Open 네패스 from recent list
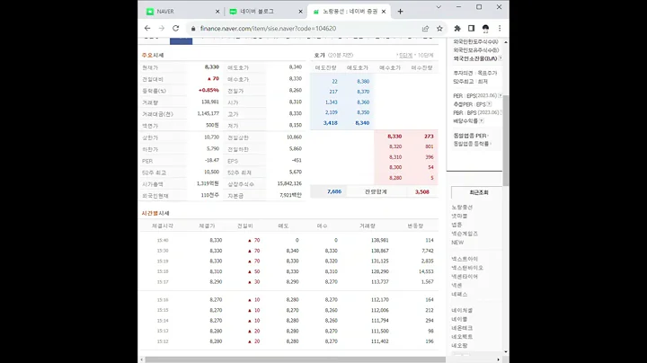 (x=460, y=294)
